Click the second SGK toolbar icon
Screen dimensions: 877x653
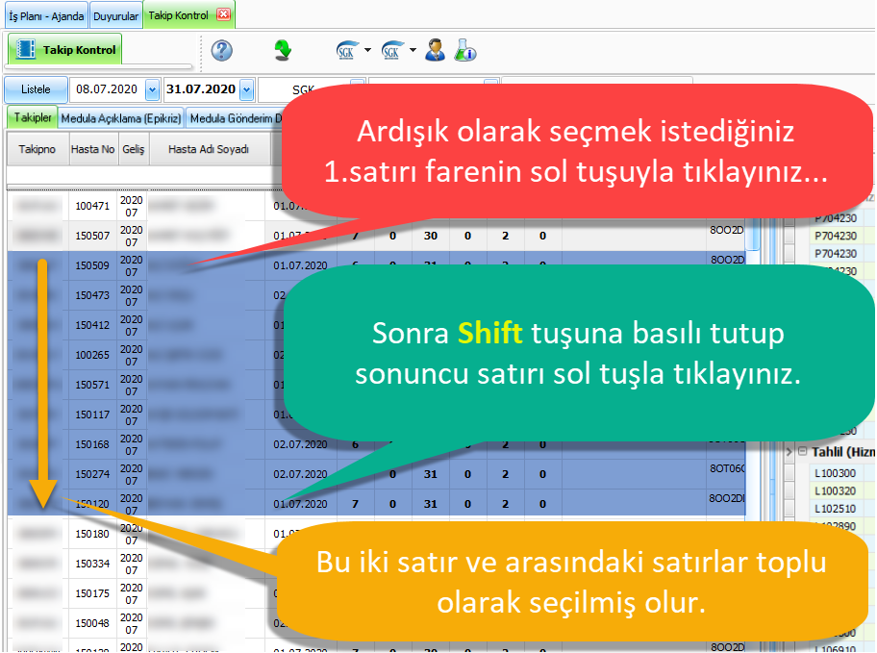point(392,50)
